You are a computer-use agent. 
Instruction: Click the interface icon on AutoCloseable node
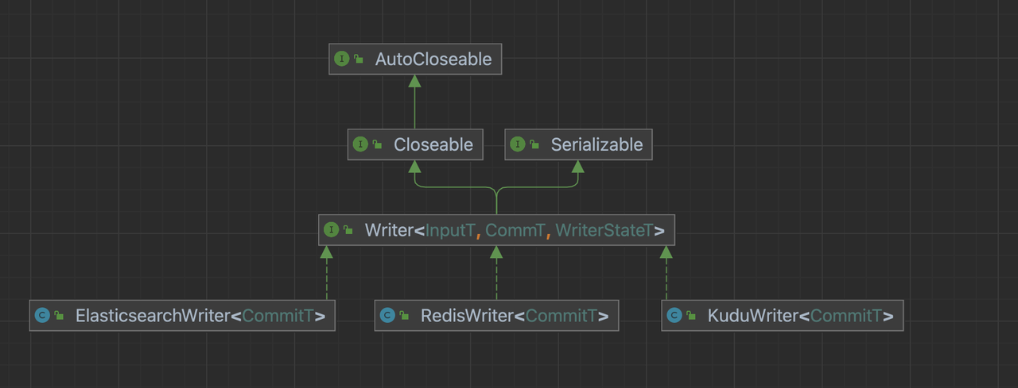pos(342,60)
